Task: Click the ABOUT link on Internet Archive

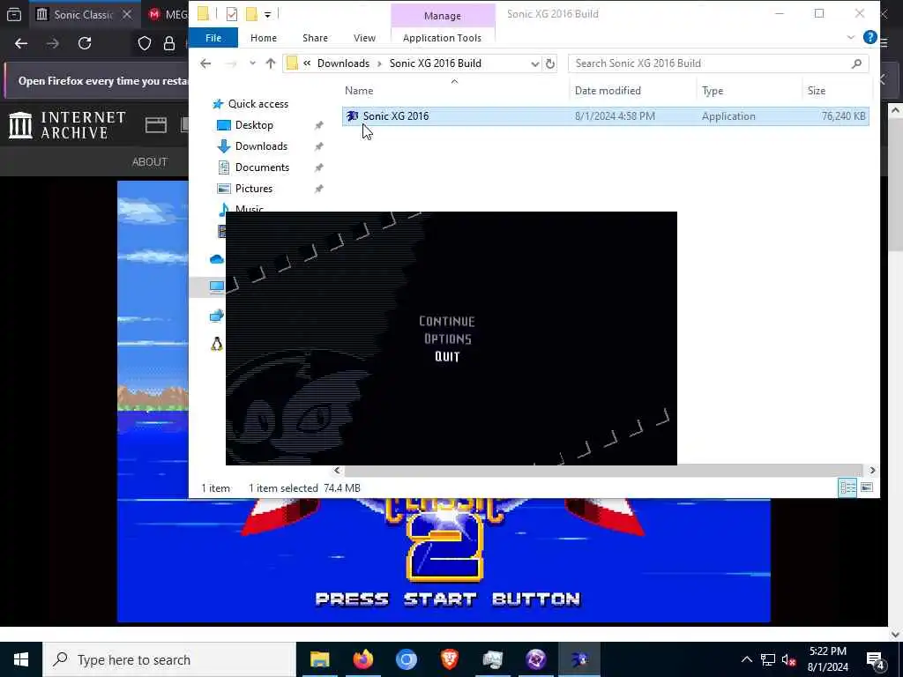Action: pos(149,162)
